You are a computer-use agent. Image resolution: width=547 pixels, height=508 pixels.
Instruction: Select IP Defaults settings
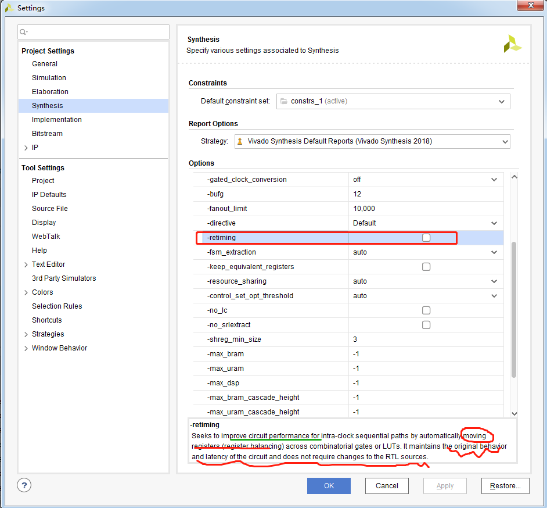coord(49,195)
